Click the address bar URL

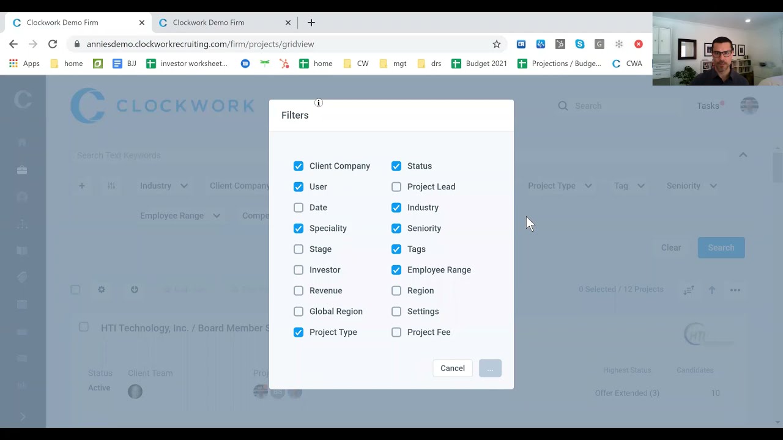coord(201,44)
